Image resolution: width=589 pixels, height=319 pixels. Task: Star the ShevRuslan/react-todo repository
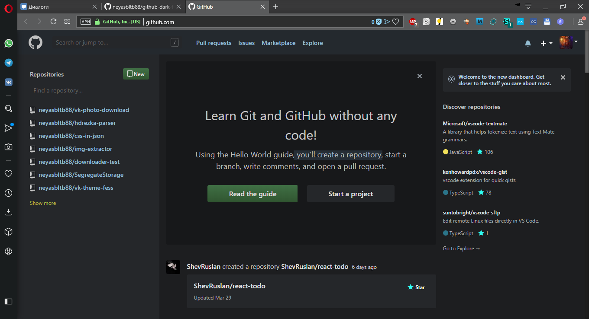pos(416,287)
